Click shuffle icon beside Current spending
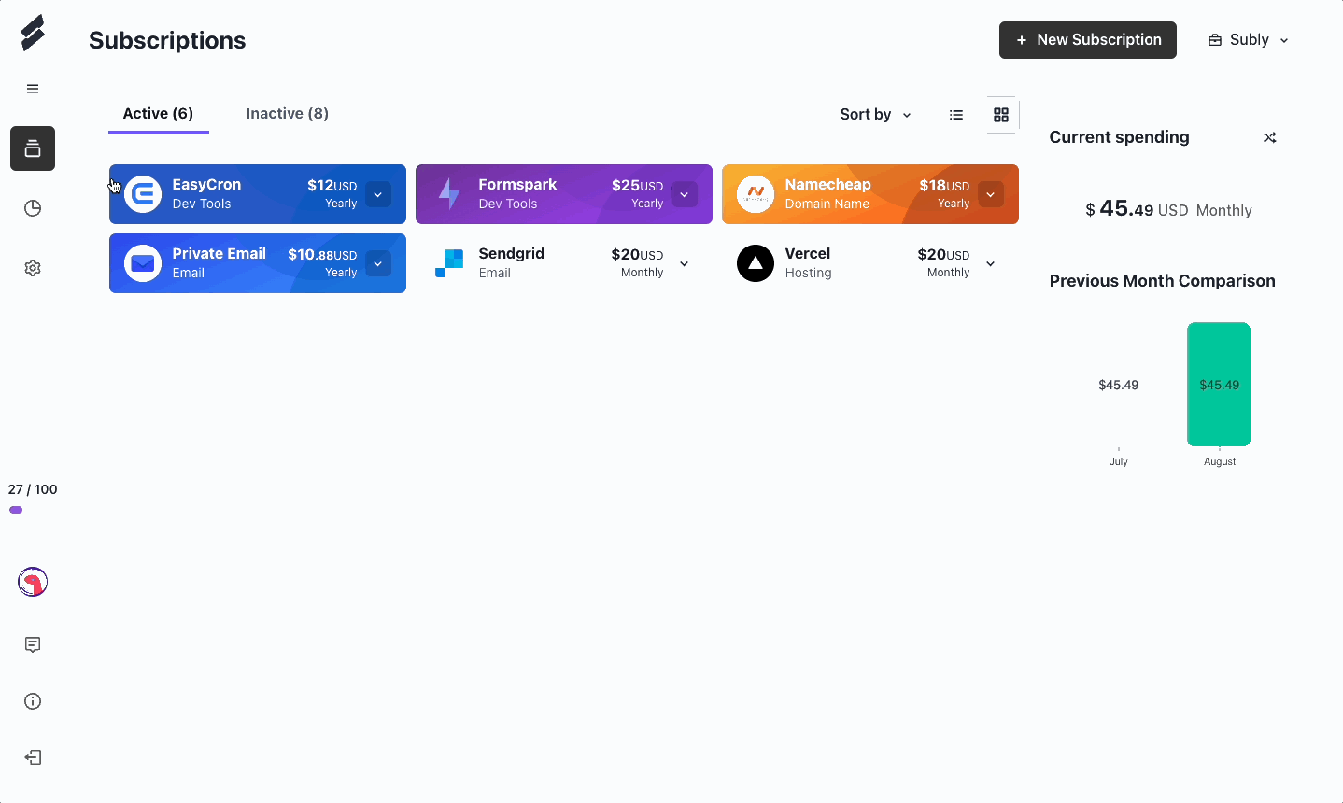1343x803 pixels. click(1270, 137)
